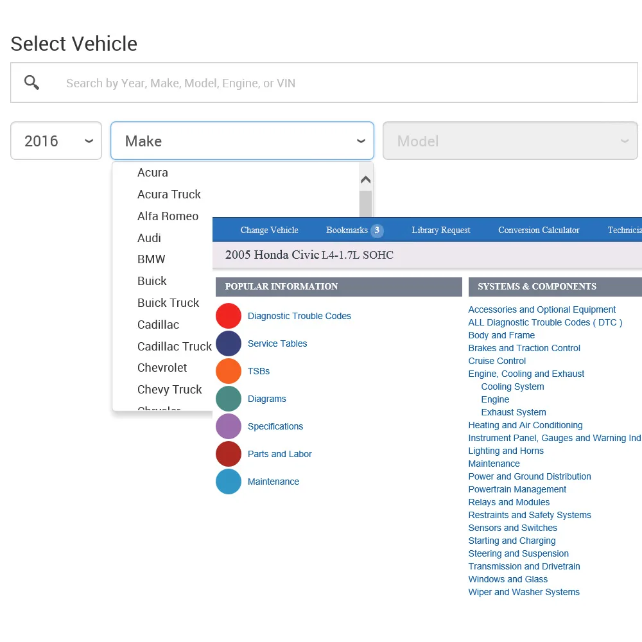
Task: Open the Conversion Calculator menu item
Action: coord(539,230)
